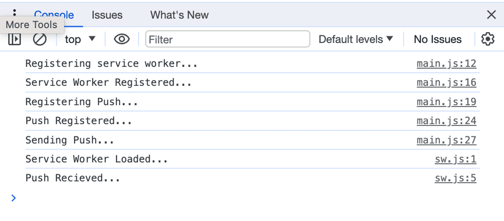Click the blue console prompt arrow
Screen dimensions: 504x221
tap(14, 198)
